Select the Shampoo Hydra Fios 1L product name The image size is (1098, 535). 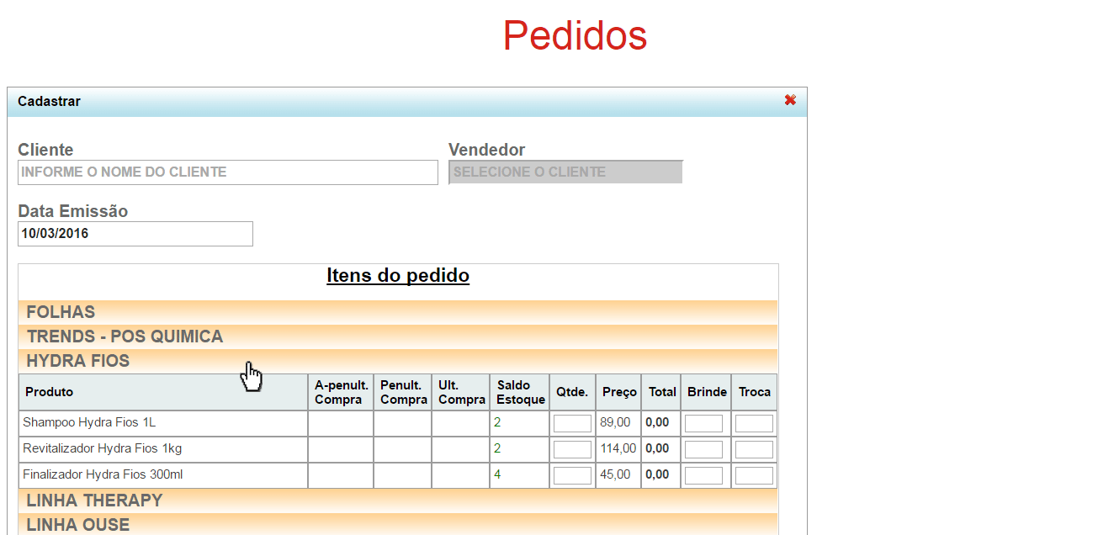click(x=89, y=422)
